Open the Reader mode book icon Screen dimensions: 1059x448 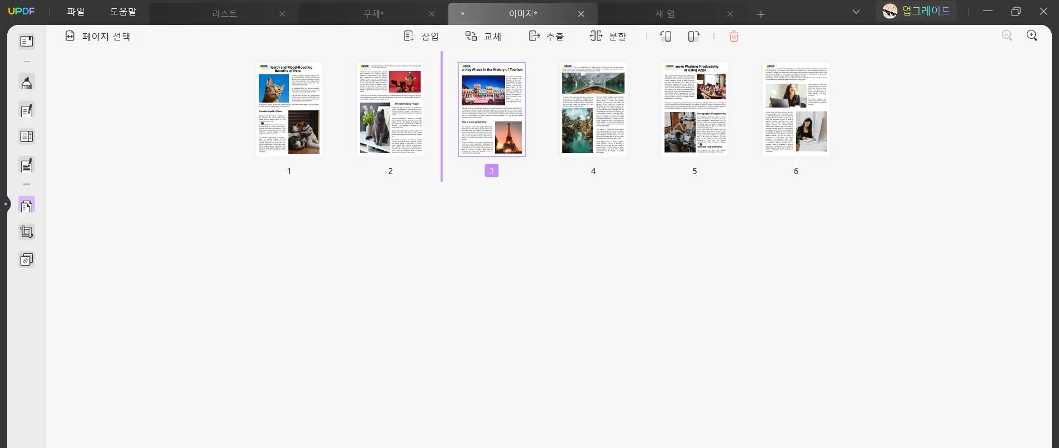(x=27, y=42)
